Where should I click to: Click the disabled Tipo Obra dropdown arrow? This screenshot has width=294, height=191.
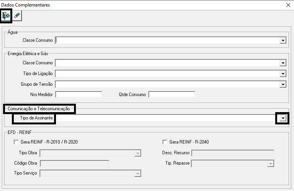[138, 153]
